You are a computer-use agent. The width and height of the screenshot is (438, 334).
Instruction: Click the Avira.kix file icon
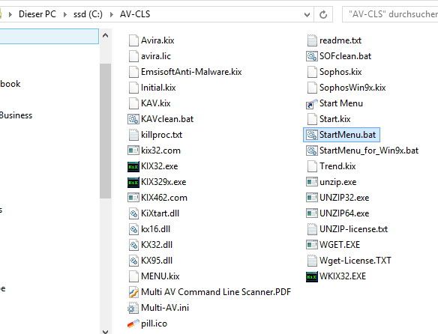pos(133,40)
